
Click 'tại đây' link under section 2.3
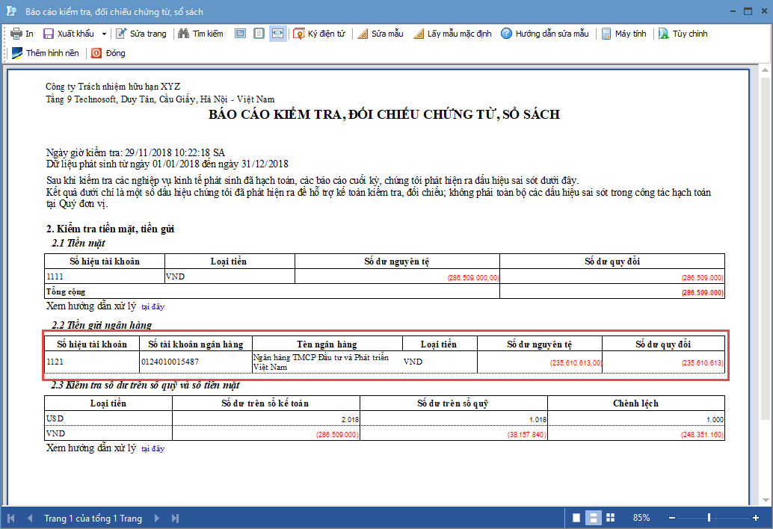tap(153, 449)
